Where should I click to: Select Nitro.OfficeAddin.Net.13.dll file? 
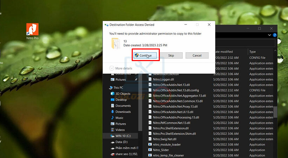tap(171, 85)
